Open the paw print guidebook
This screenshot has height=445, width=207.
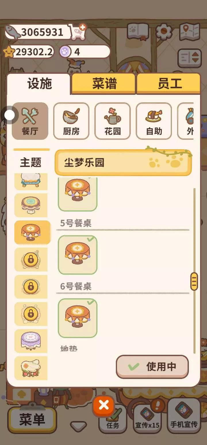coord(138,31)
